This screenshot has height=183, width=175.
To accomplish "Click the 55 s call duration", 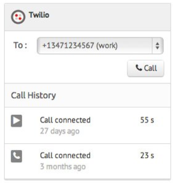I will (147, 120).
